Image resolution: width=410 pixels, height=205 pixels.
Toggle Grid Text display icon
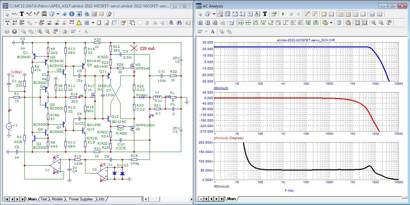pos(15,23)
